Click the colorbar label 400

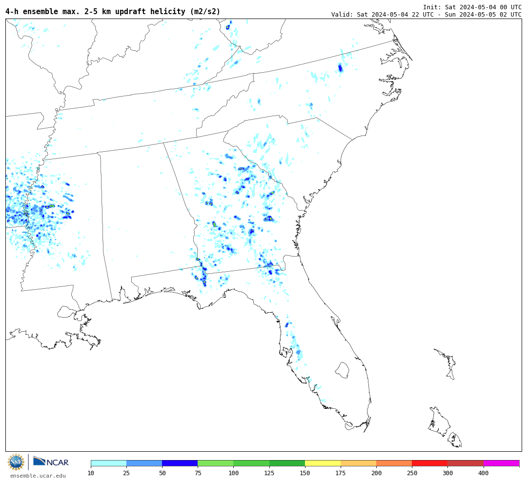click(x=483, y=473)
